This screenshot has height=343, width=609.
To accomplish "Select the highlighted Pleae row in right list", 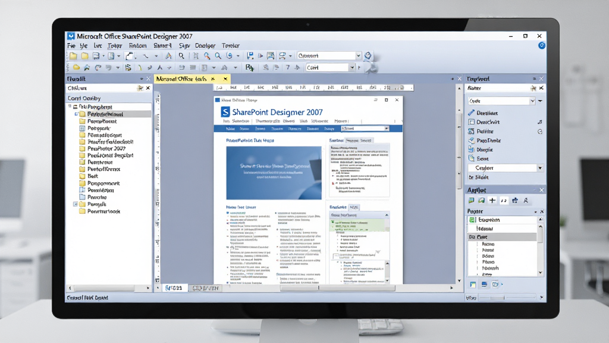I will pyautogui.click(x=503, y=237).
